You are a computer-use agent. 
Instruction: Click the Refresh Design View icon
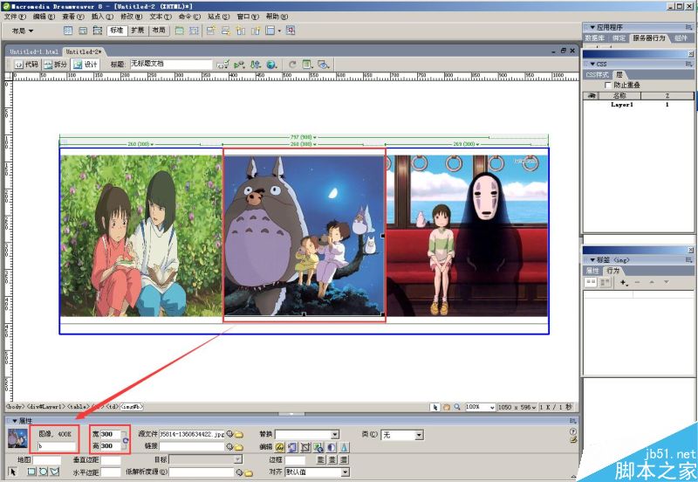pos(292,65)
